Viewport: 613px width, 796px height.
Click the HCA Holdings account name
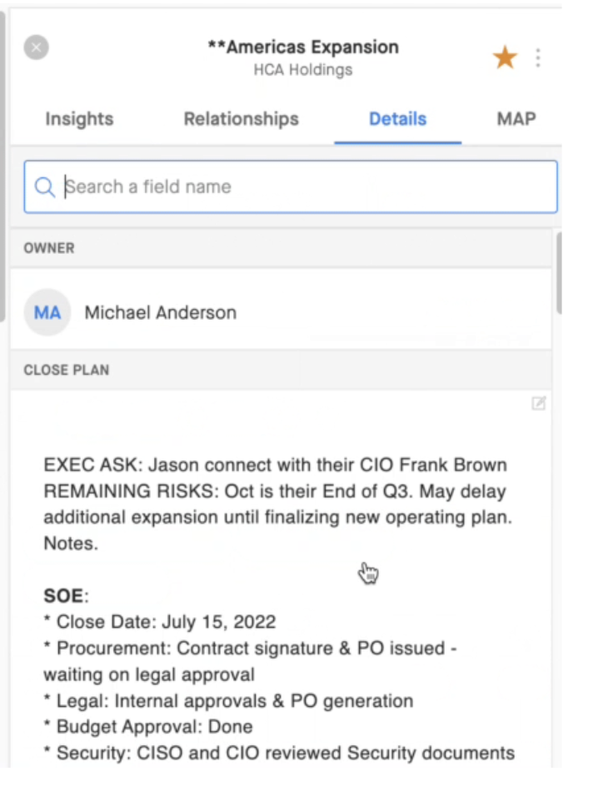tap(303, 70)
